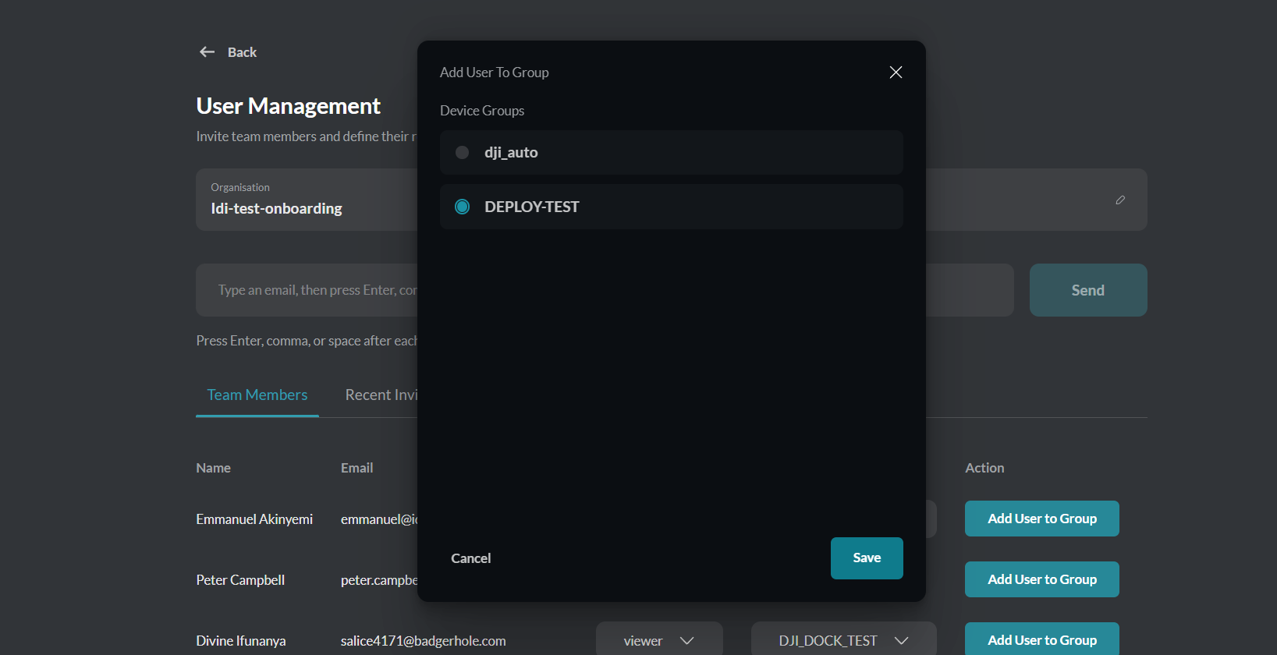
Task: Cancel adding user to group
Action: 471,558
